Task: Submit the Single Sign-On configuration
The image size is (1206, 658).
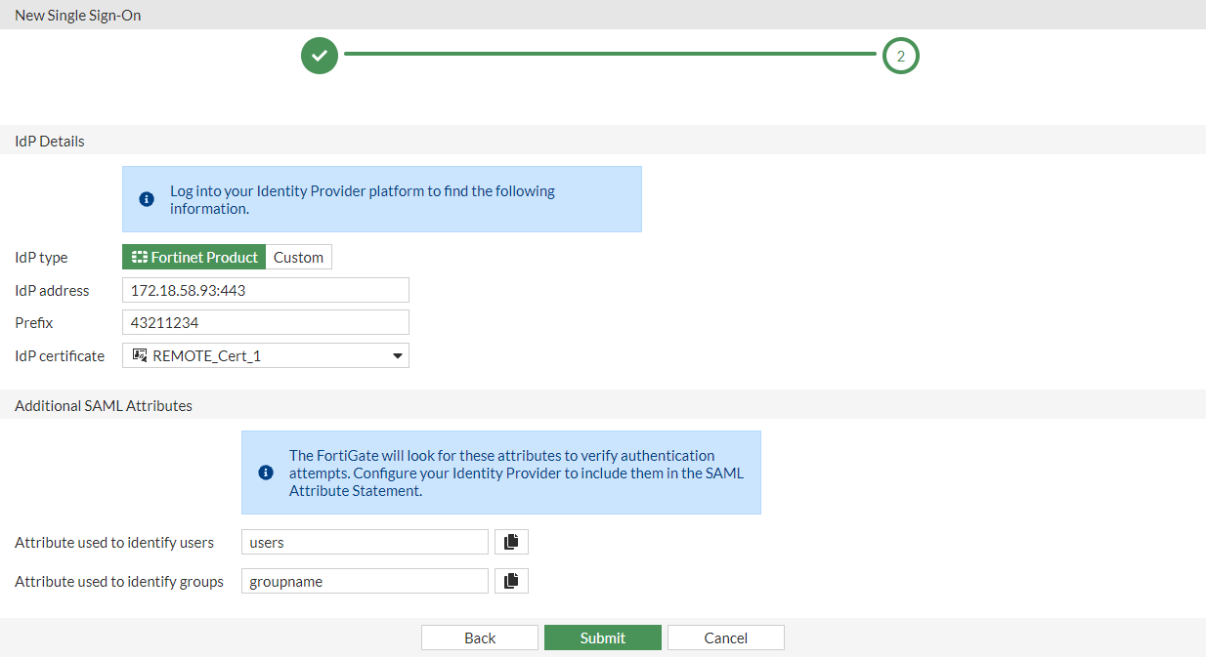Action: point(602,637)
